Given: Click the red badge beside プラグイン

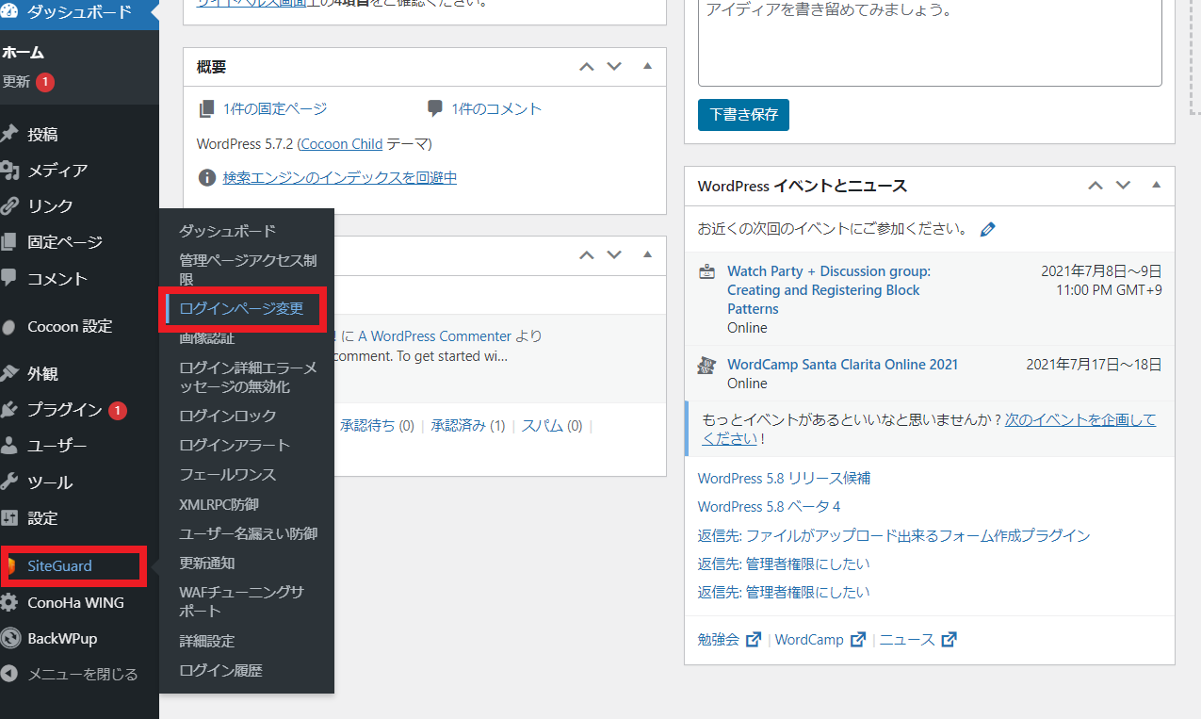Looking at the screenshot, I should click(117, 410).
